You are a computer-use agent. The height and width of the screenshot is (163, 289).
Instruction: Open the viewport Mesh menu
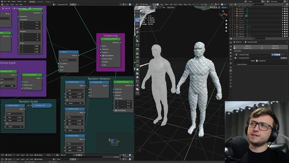tap(175, 5)
